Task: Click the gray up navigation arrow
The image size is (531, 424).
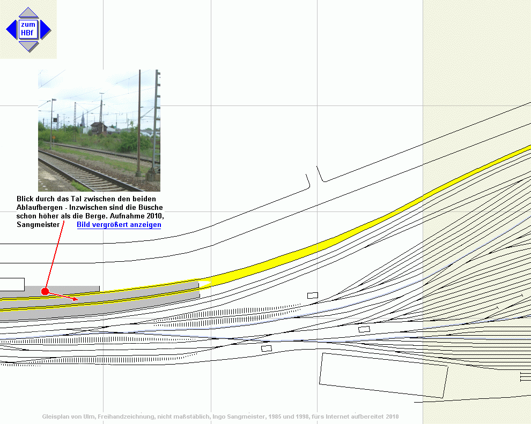Action: 28,13
